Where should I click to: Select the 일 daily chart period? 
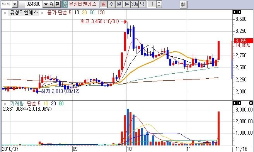103,4
